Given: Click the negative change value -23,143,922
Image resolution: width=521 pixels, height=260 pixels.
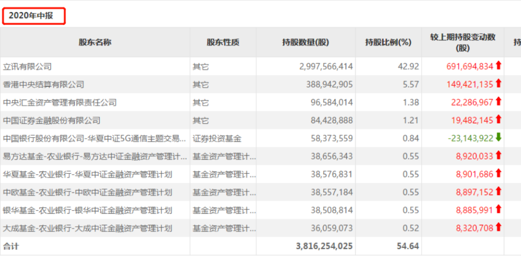Looking at the screenshot, I should pyautogui.click(x=471, y=139).
